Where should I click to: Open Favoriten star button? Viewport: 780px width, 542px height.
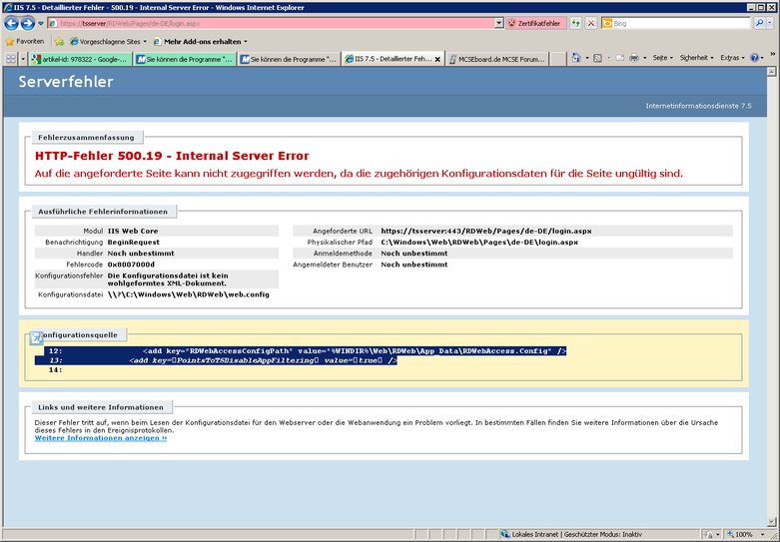click(x=24, y=42)
